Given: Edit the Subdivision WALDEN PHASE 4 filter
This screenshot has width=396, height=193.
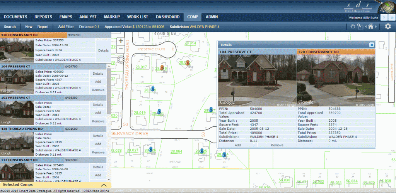Looking at the screenshot, I should [195, 27].
